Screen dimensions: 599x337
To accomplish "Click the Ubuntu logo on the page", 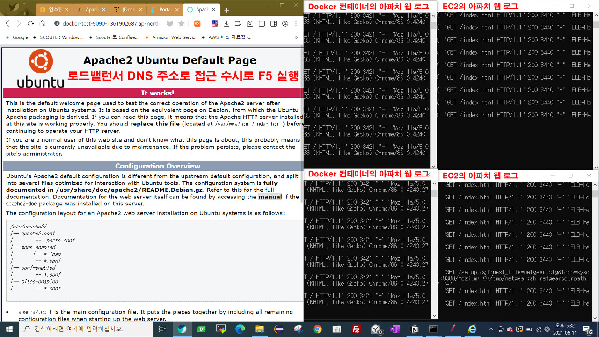I will [41, 68].
